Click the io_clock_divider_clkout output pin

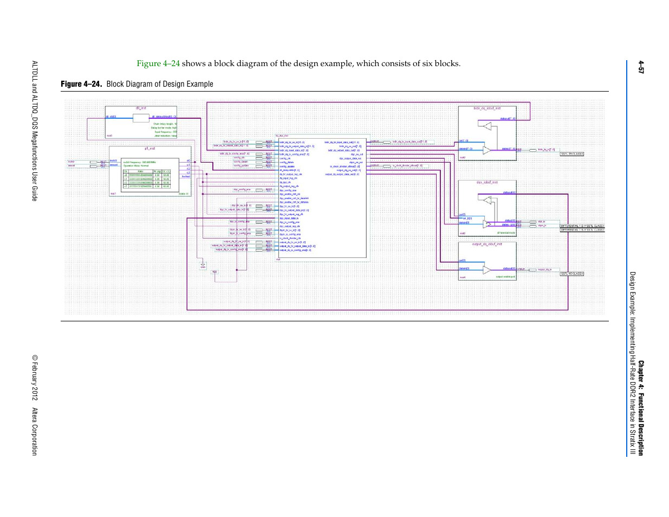(387, 166)
